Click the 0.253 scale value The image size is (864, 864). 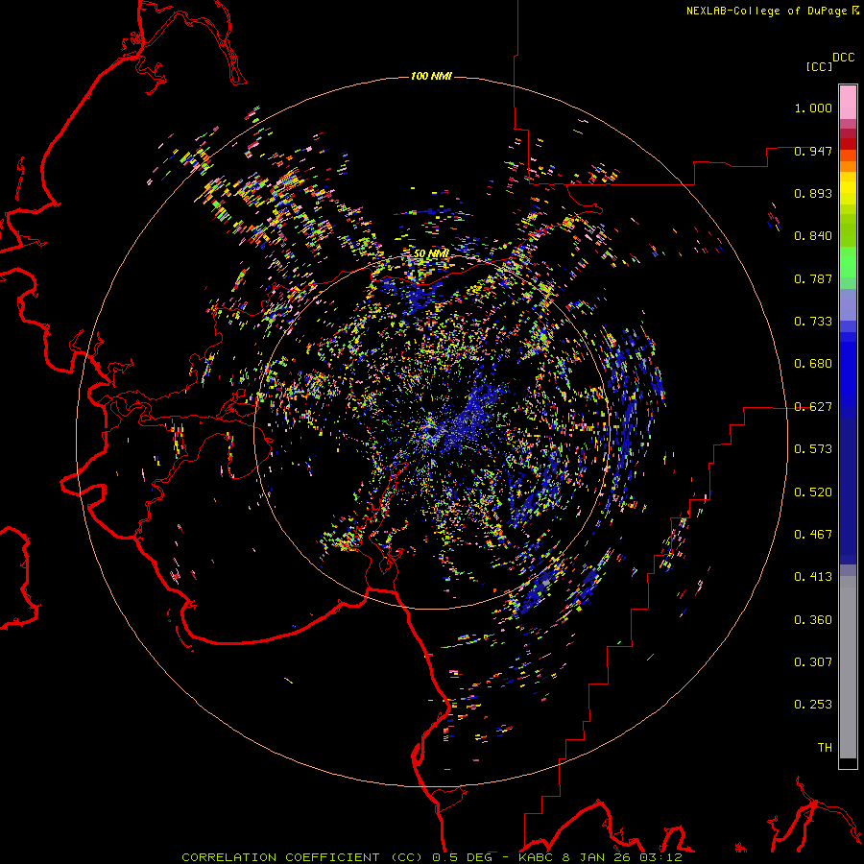click(813, 705)
